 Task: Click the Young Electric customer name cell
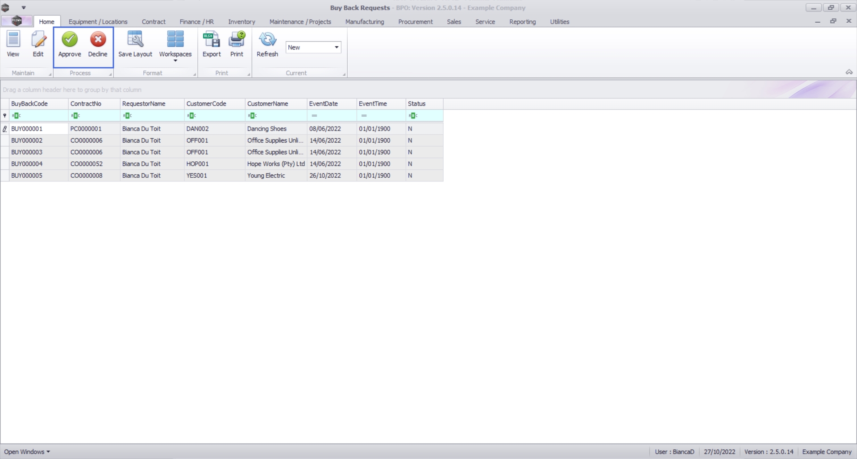click(x=276, y=176)
